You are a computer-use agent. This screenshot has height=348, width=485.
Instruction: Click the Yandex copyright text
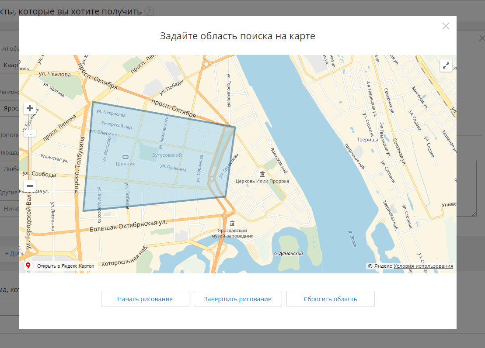pyautogui.click(x=380, y=266)
